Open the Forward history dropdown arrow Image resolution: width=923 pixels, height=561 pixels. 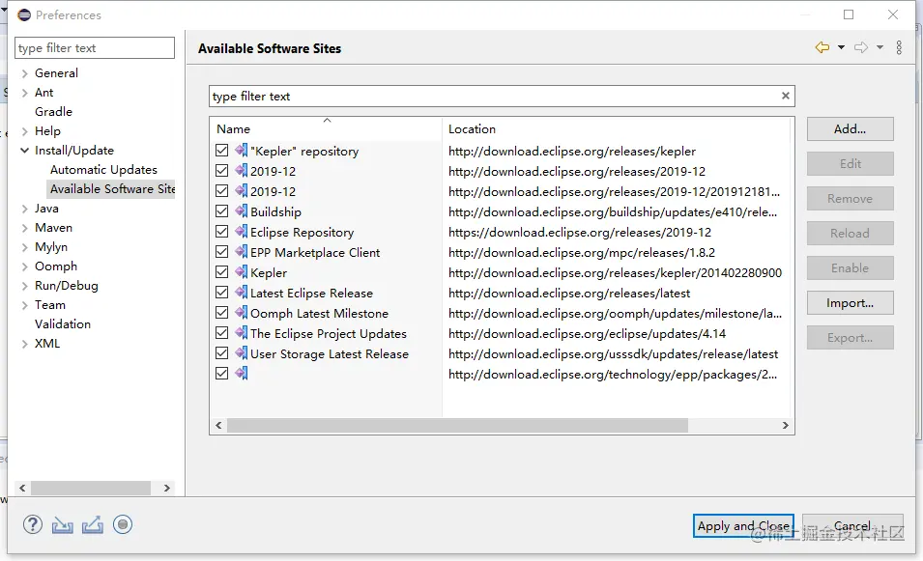[x=880, y=47]
